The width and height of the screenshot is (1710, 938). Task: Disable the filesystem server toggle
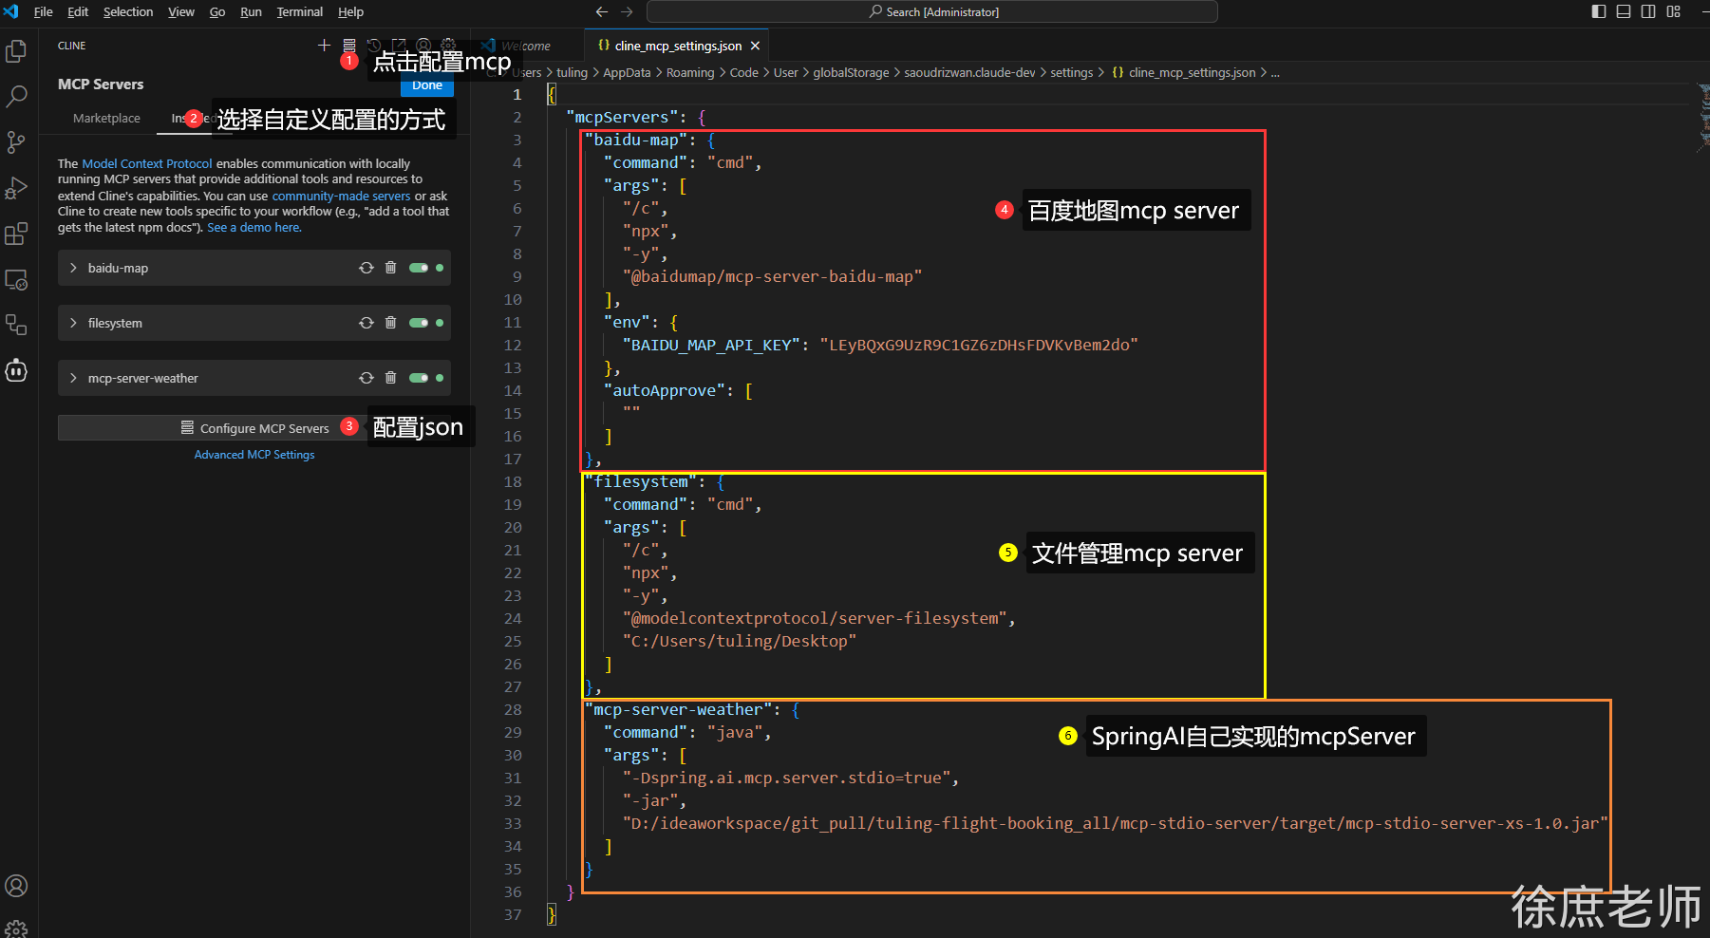point(418,323)
